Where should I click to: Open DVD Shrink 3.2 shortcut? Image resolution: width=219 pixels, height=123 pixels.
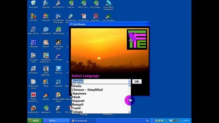[x=59, y=4]
